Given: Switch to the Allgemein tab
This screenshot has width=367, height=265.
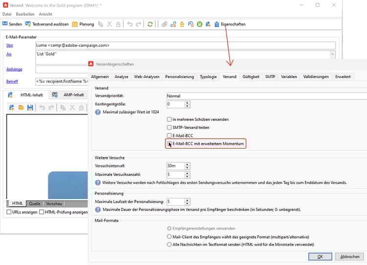Looking at the screenshot, I should tap(100, 77).
